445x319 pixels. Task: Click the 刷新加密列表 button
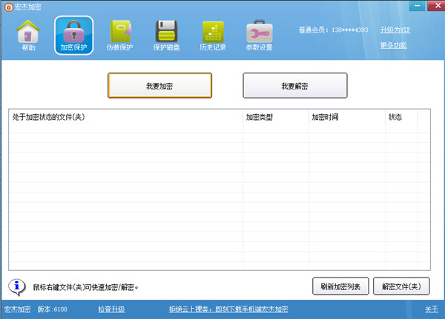[x=340, y=286]
